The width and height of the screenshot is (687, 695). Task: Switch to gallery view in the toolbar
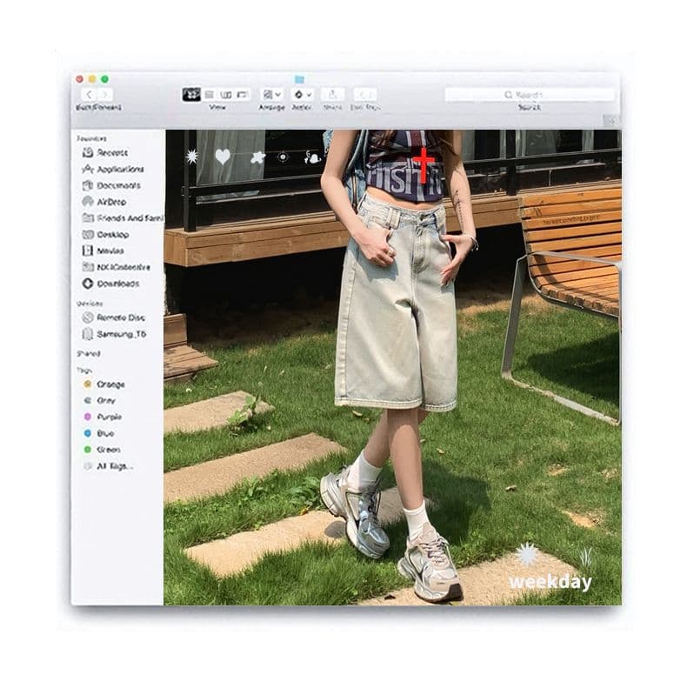tap(243, 95)
